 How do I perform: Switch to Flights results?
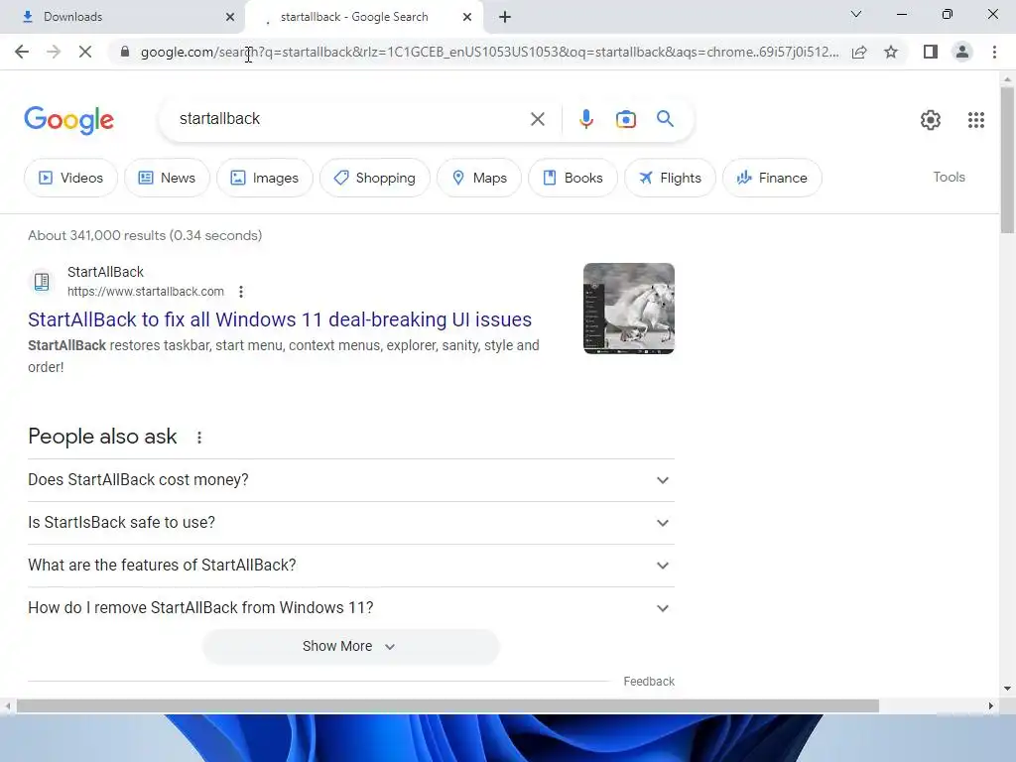click(670, 178)
